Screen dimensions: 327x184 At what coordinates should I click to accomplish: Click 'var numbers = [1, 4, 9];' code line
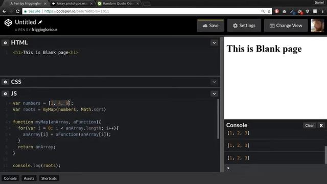pyautogui.click(x=43, y=103)
